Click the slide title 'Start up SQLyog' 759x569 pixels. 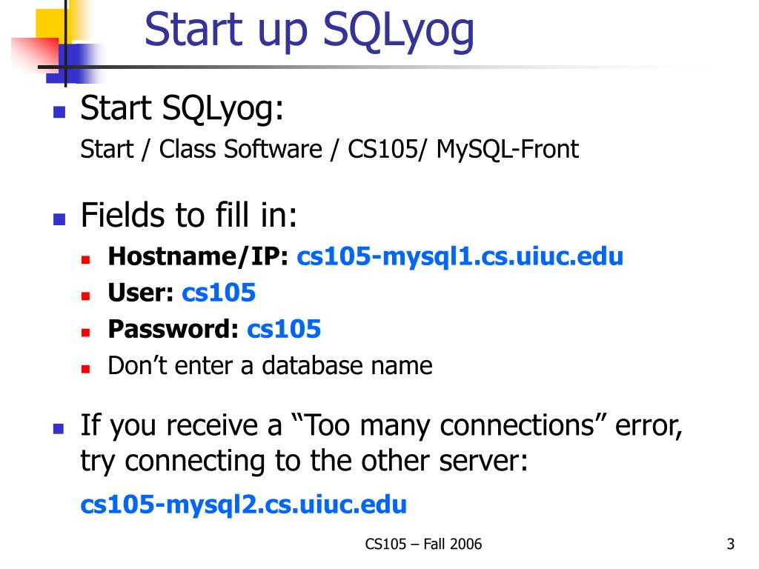309,30
